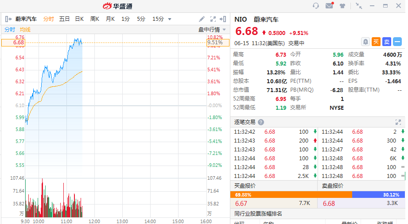408x224 pixels.
Task: Open the 盘中行情 session dropdown
Action: [x=224, y=30]
